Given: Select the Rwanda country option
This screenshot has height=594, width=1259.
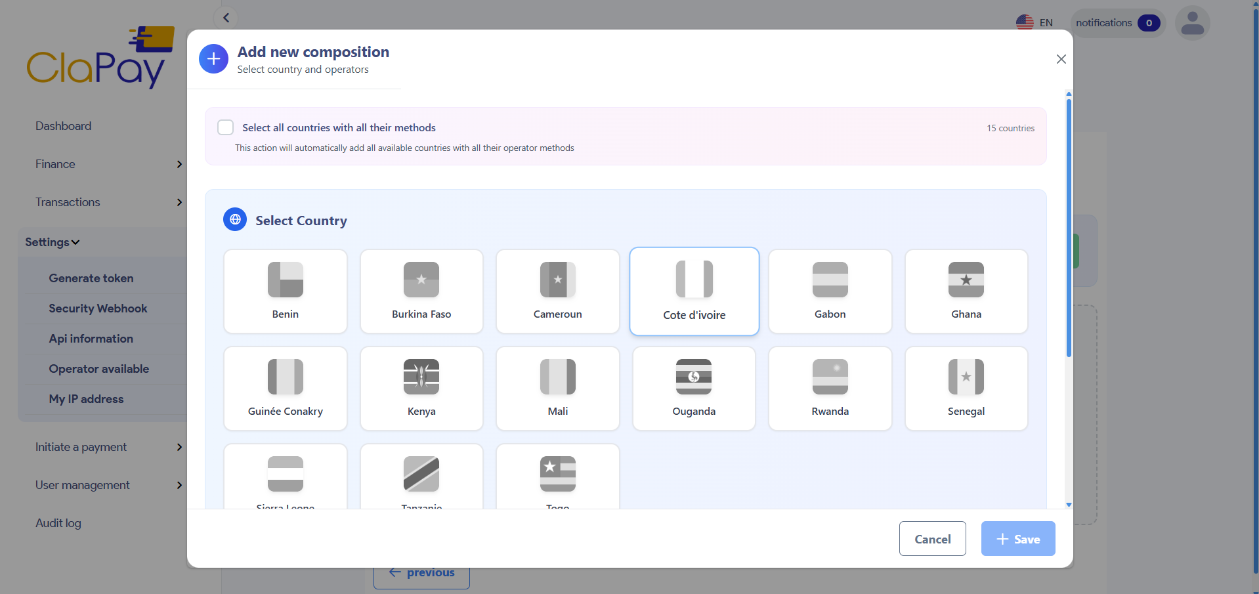Looking at the screenshot, I should click(829, 388).
